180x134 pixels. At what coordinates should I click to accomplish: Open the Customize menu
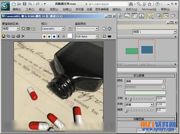click(x=132, y=9)
